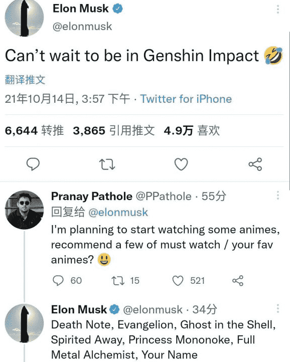The height and width of the screenshot is (362, 290).
Task: Click the @elonmusk mention in Pranay's reply
Action: tap(118, 213)
